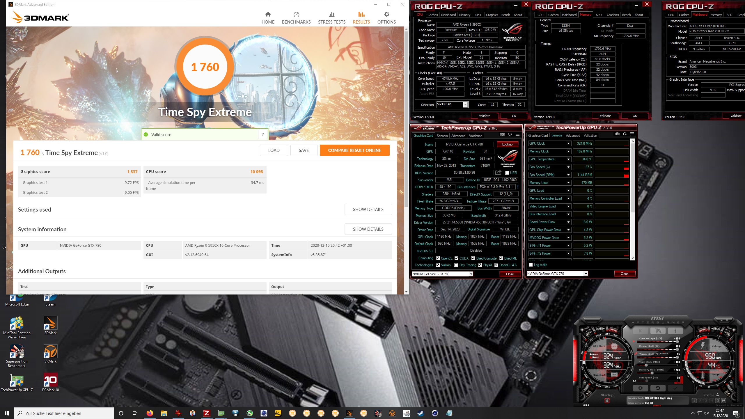Toggle the OpenCL checkbox in GPU-Z

[438, 258]
